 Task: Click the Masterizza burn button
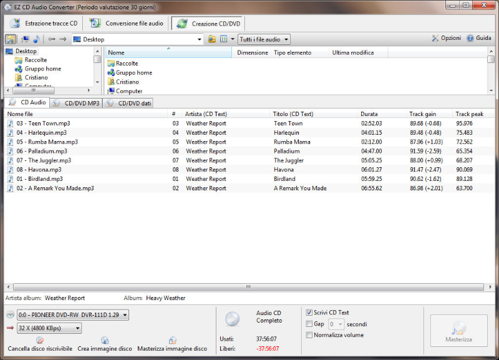458,331
